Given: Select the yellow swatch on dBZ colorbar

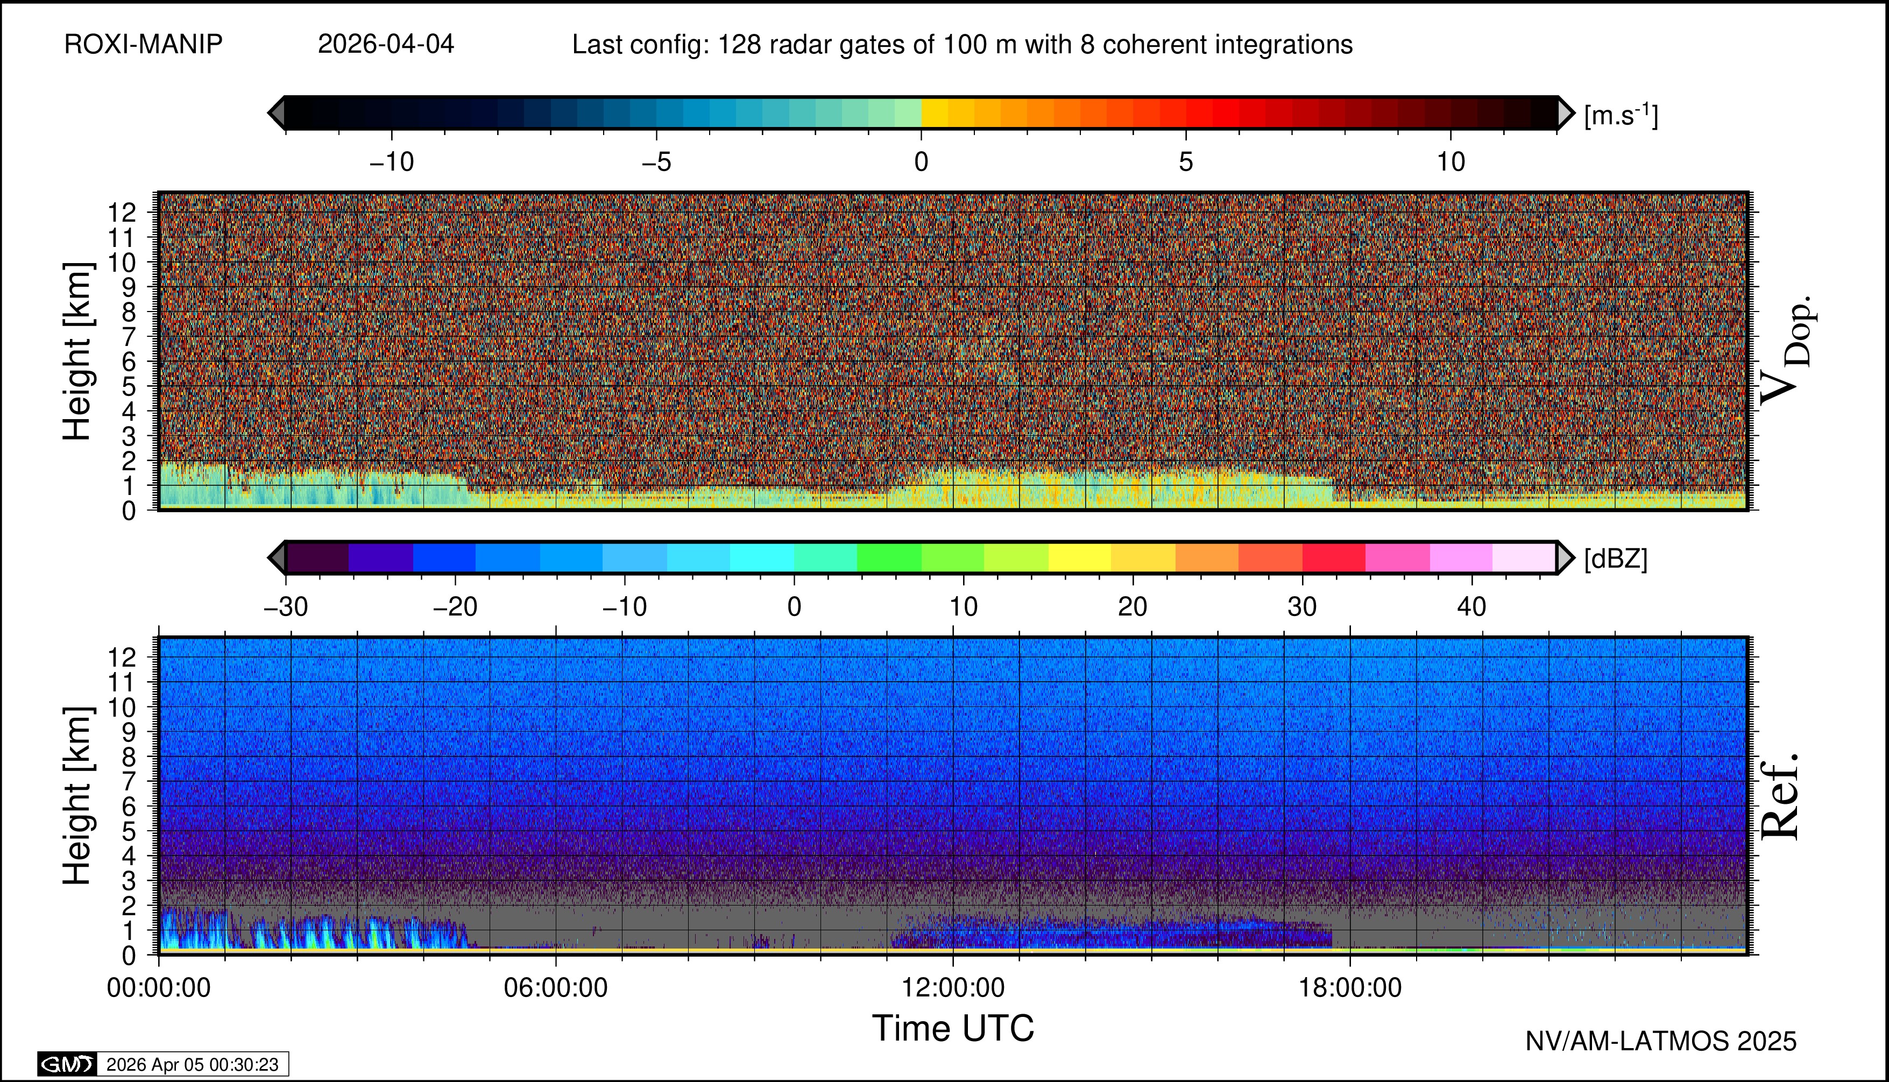Looking at the screenshot, I should [1080, 557].
